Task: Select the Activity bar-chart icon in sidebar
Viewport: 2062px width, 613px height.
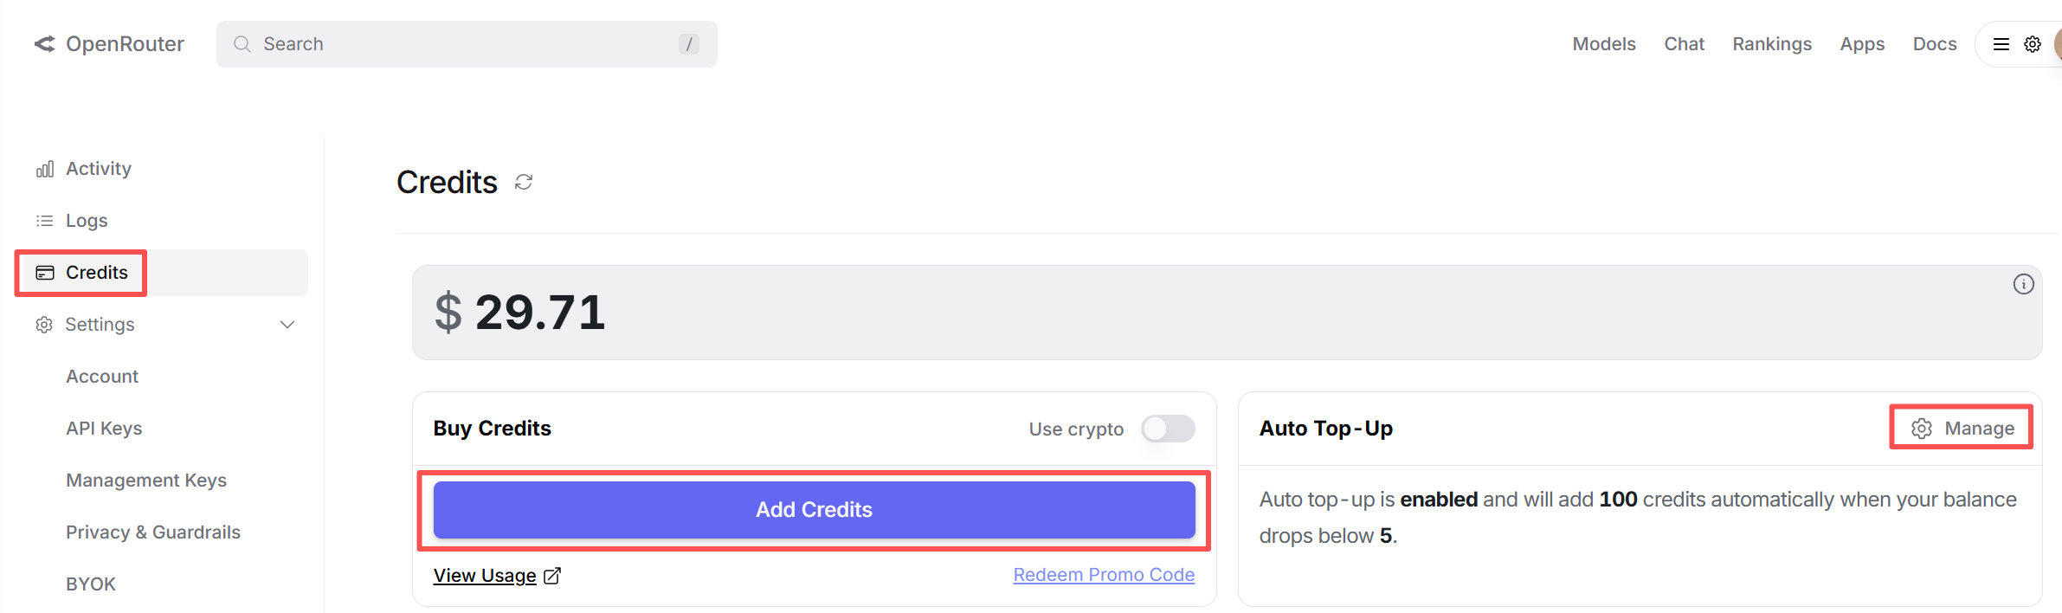Action: click(x=43, y=168)
